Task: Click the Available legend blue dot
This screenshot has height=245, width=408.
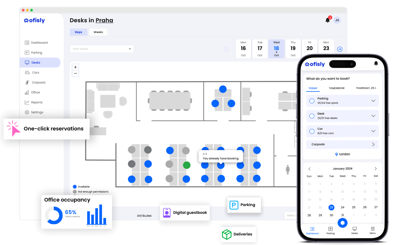Action: pos(75,187)
